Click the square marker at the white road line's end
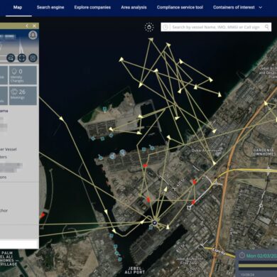 tap(189, 207)
